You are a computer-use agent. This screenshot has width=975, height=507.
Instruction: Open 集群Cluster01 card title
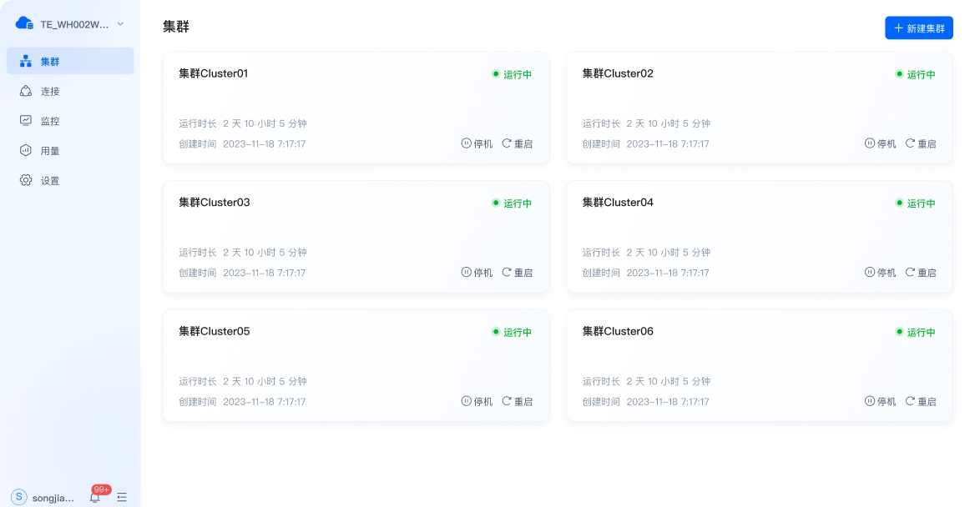[214, 73]
